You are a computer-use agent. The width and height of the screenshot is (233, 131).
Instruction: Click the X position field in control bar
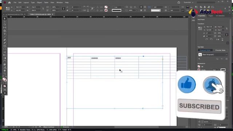(20, 7)
